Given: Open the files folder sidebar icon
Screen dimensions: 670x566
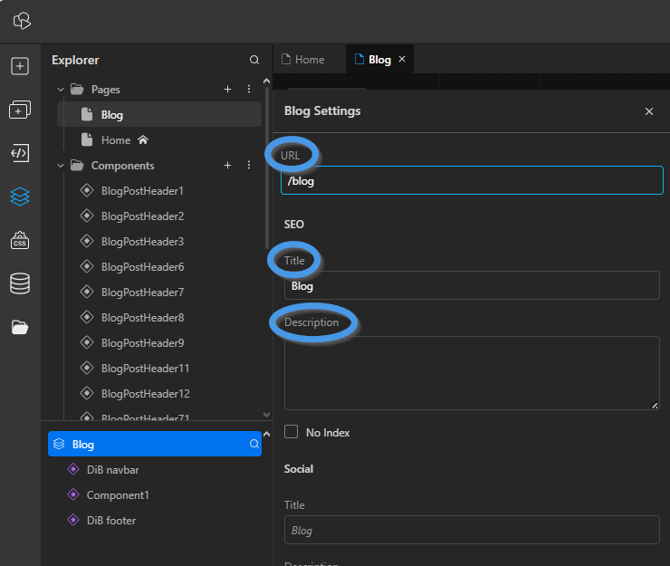Looking at the screenshot, I should coord(20,328).
